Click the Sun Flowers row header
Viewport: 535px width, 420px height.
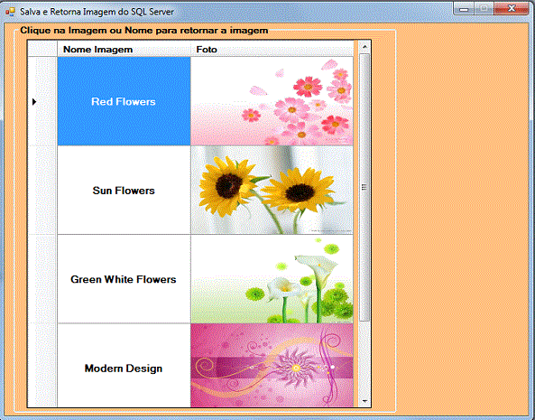pyautogui.click(x=42, y=191)
